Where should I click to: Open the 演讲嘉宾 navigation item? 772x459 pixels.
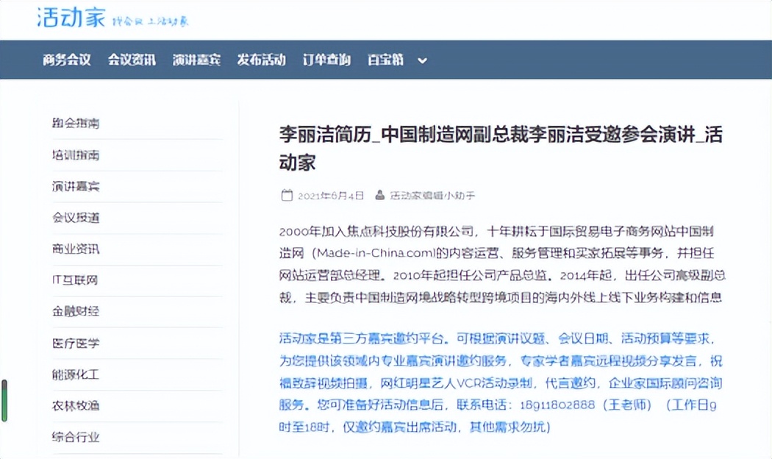pyautogui.click(x=194, y=60)
